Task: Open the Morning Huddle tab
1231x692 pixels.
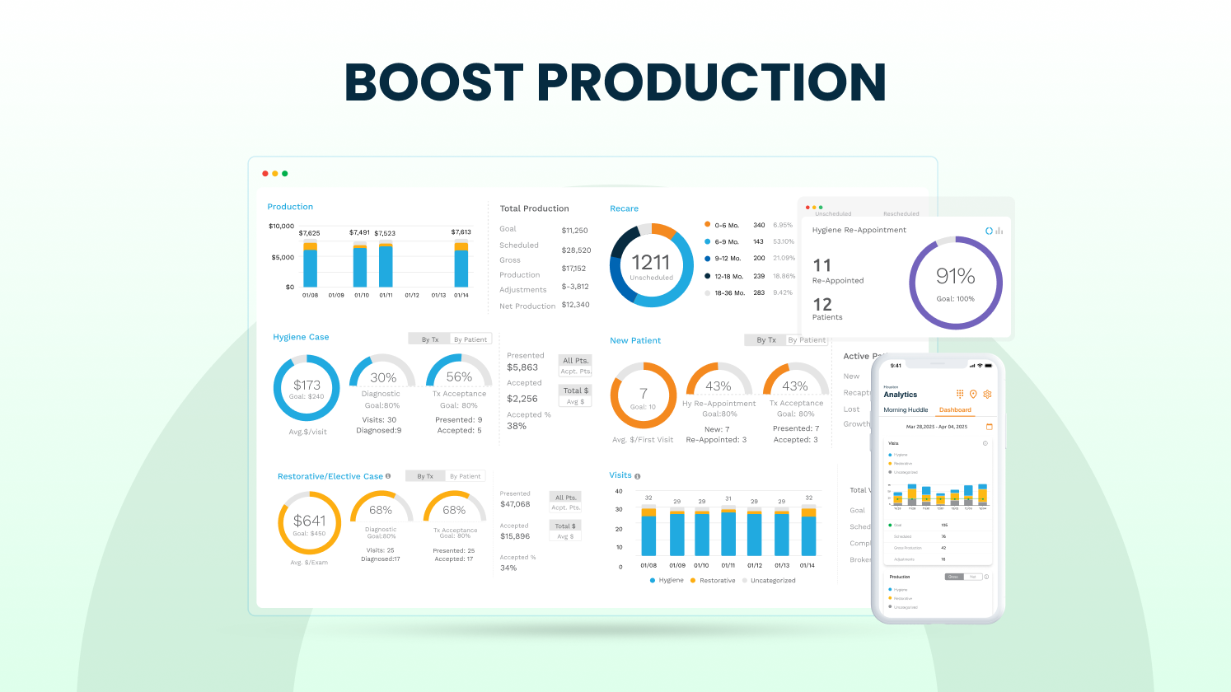Action: click(906, 409)
